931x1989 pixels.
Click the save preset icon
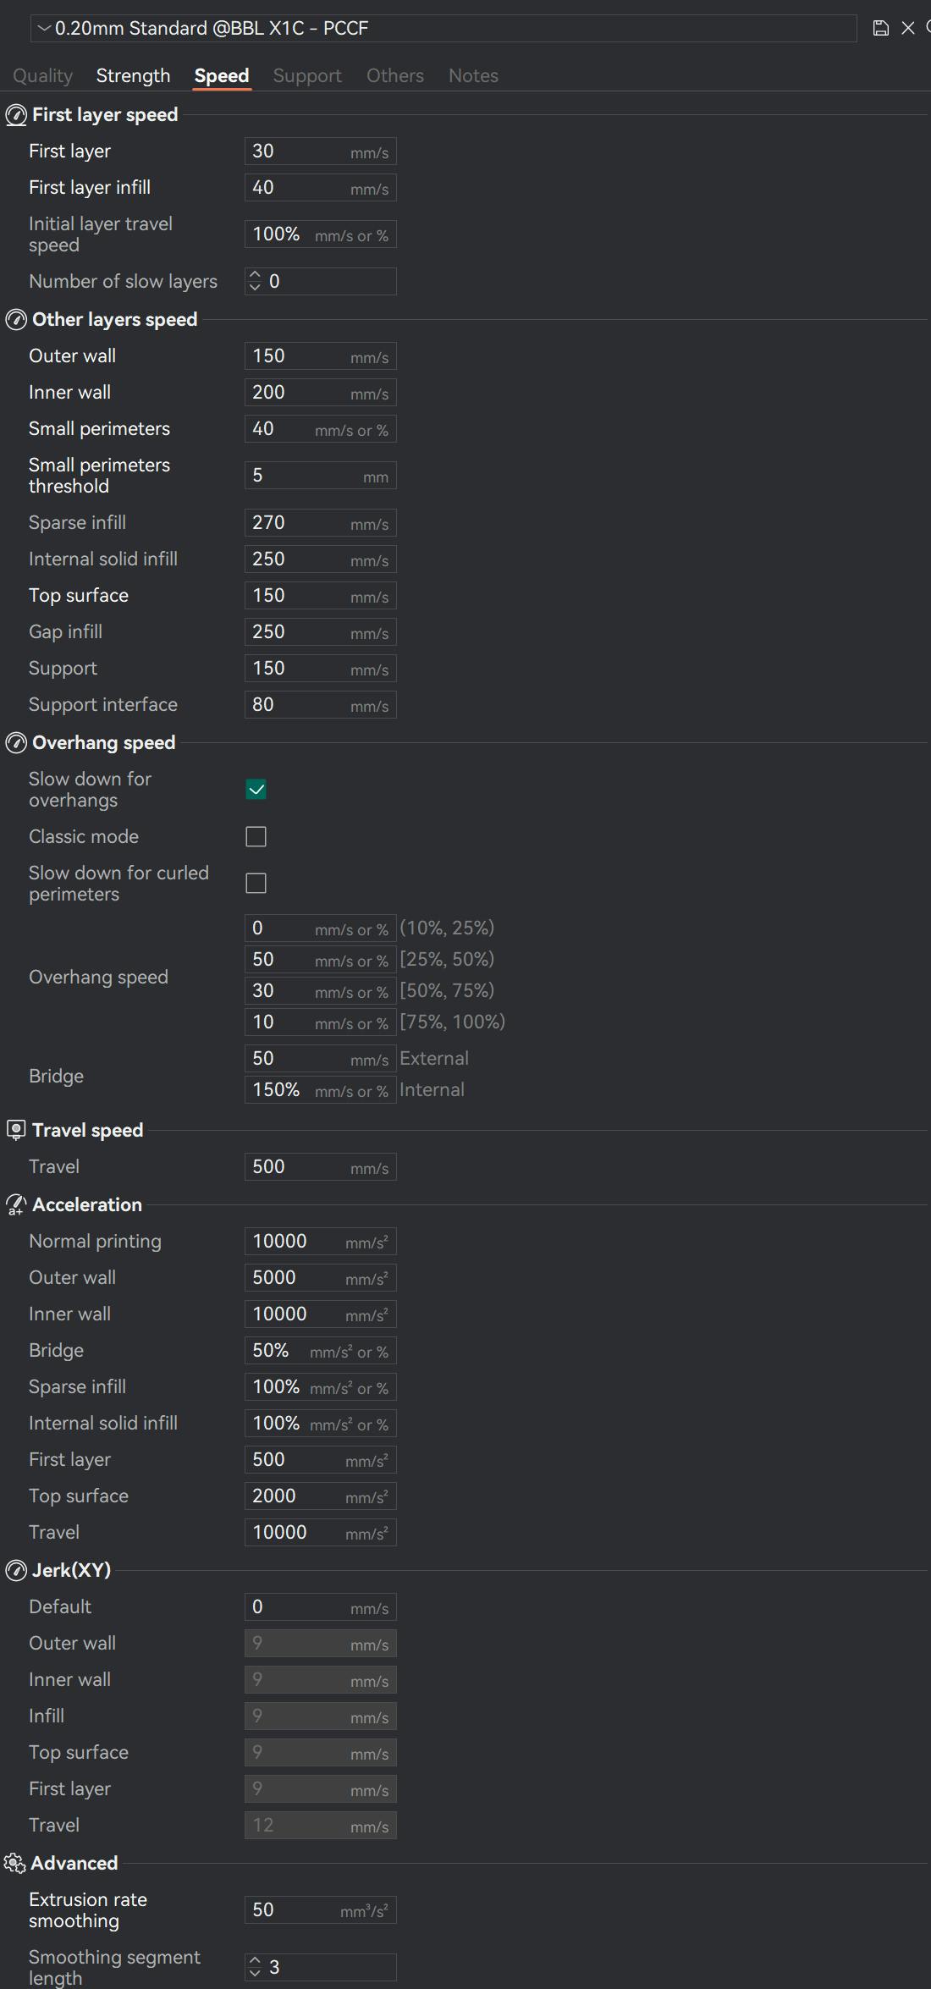point(880,29)
